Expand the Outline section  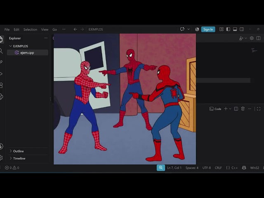point(28,151)
